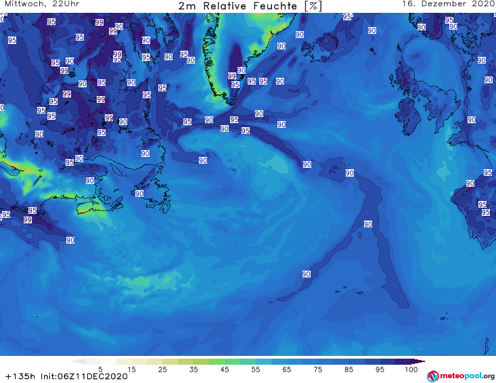Pick the dark purple legend segment before 100

click(x=403, y=361)
